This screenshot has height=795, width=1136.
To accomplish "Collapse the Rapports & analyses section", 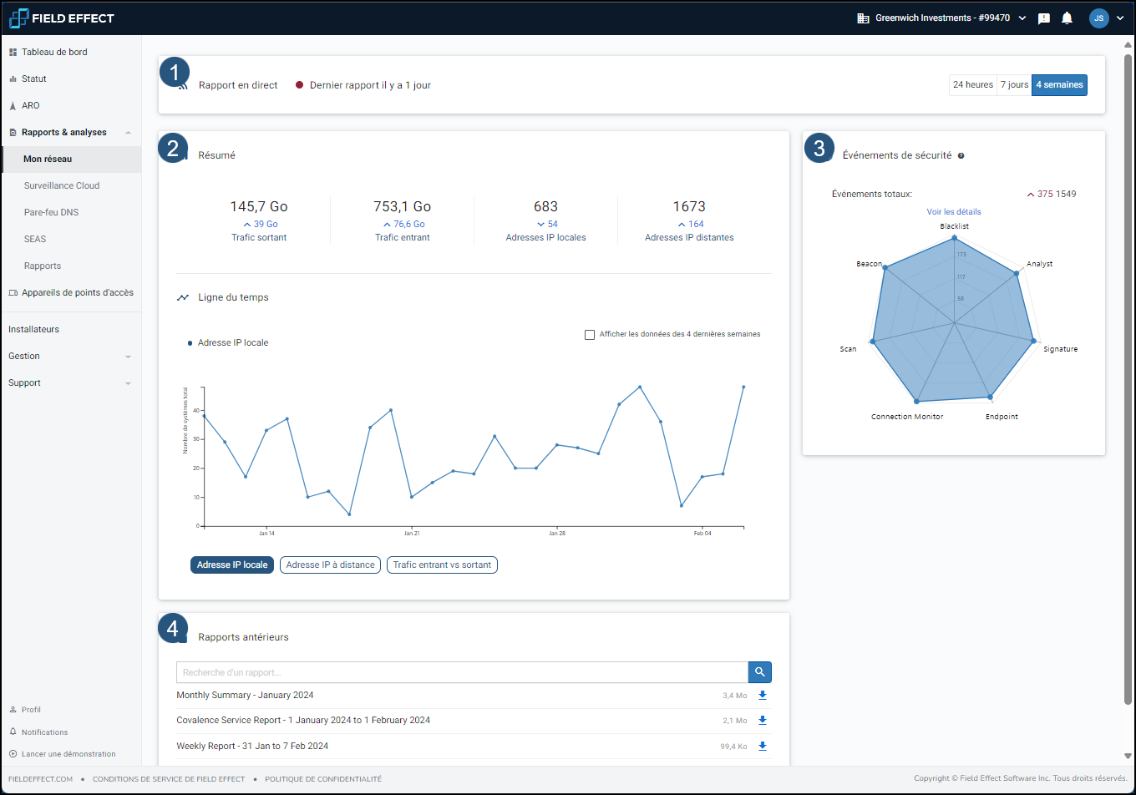I will [128, 133].
